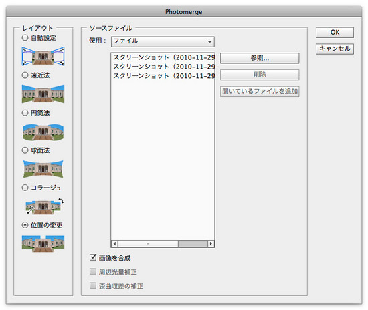
Task: Choose the 遠近法 layout option
Action: (25, 75)
